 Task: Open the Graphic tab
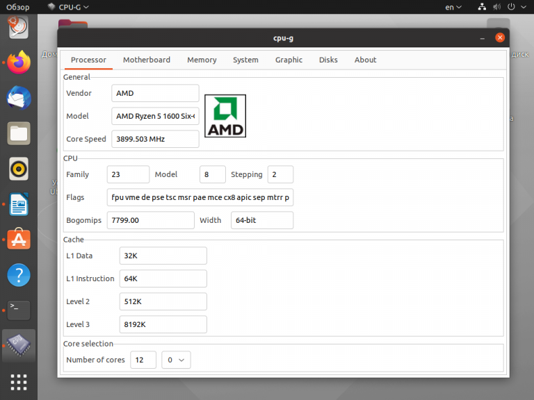click(289, 60)
